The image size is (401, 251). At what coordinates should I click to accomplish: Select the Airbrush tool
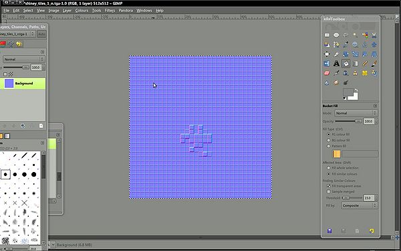pos(336,73)
